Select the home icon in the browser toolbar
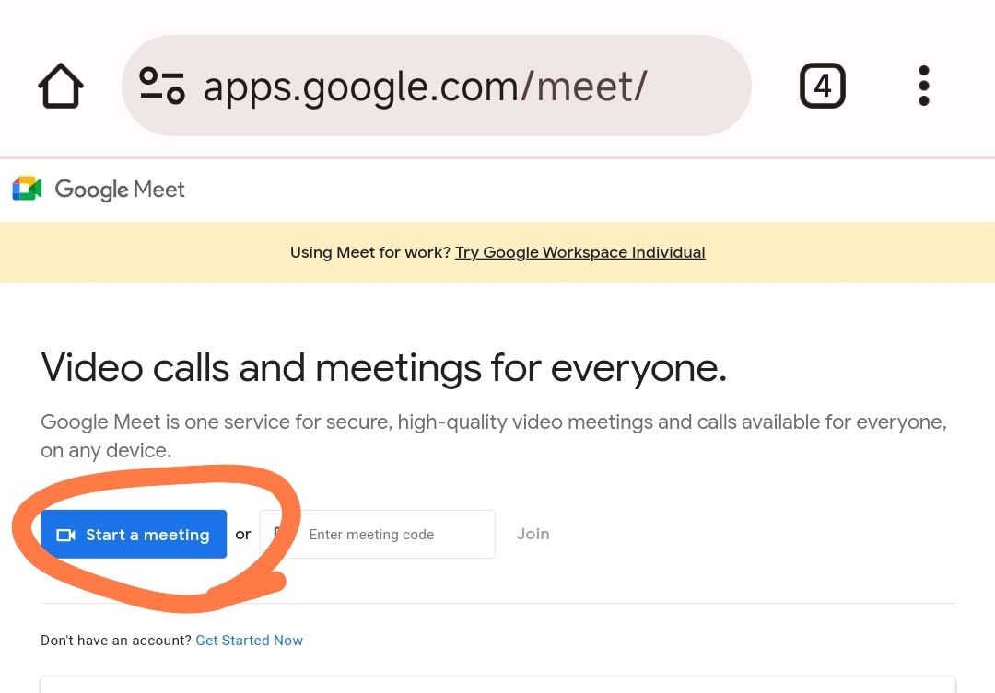Screen dimensions: 995x693 point(60,85)
